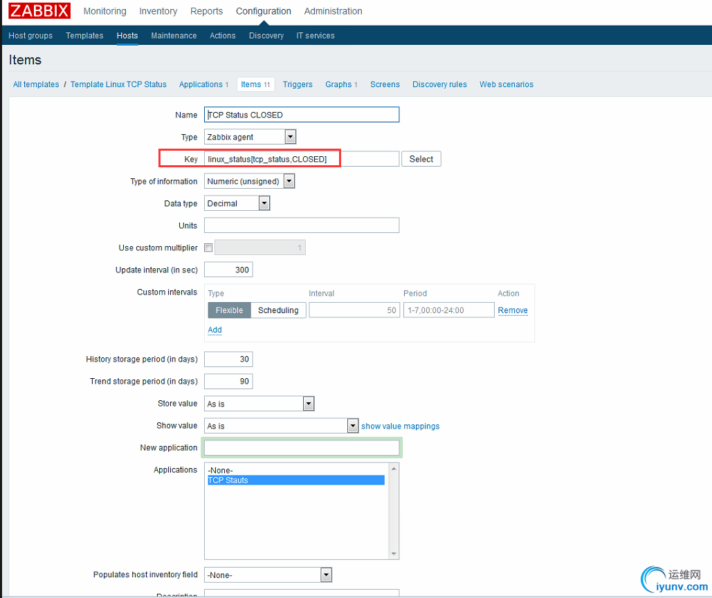Switch to the Applications tab
712x598 pixels.
point(203,84)
